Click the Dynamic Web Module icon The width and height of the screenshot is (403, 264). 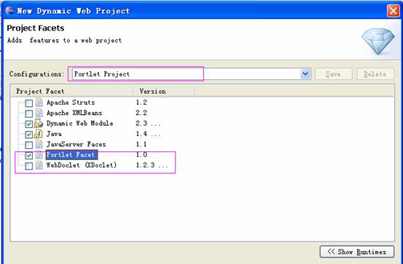(x=39, y=124)
